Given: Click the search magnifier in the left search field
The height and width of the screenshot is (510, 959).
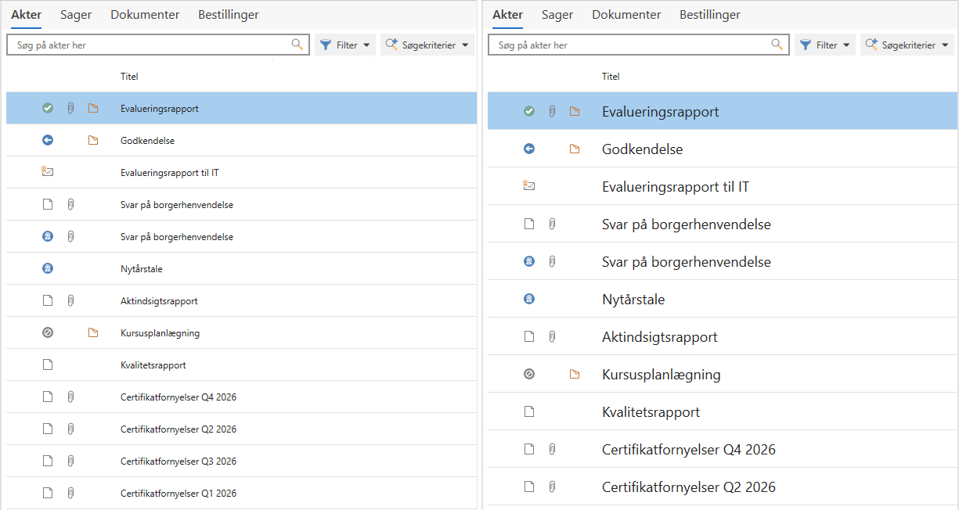Looking at the screenshot, I should pos(297,45).
